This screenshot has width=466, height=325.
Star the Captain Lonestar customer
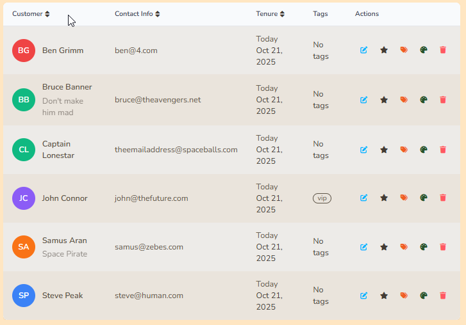pyautogui.click(x=384, y=150)
